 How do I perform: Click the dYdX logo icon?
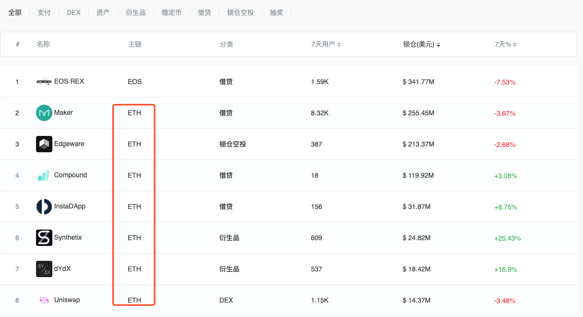(x=44, y=269)
